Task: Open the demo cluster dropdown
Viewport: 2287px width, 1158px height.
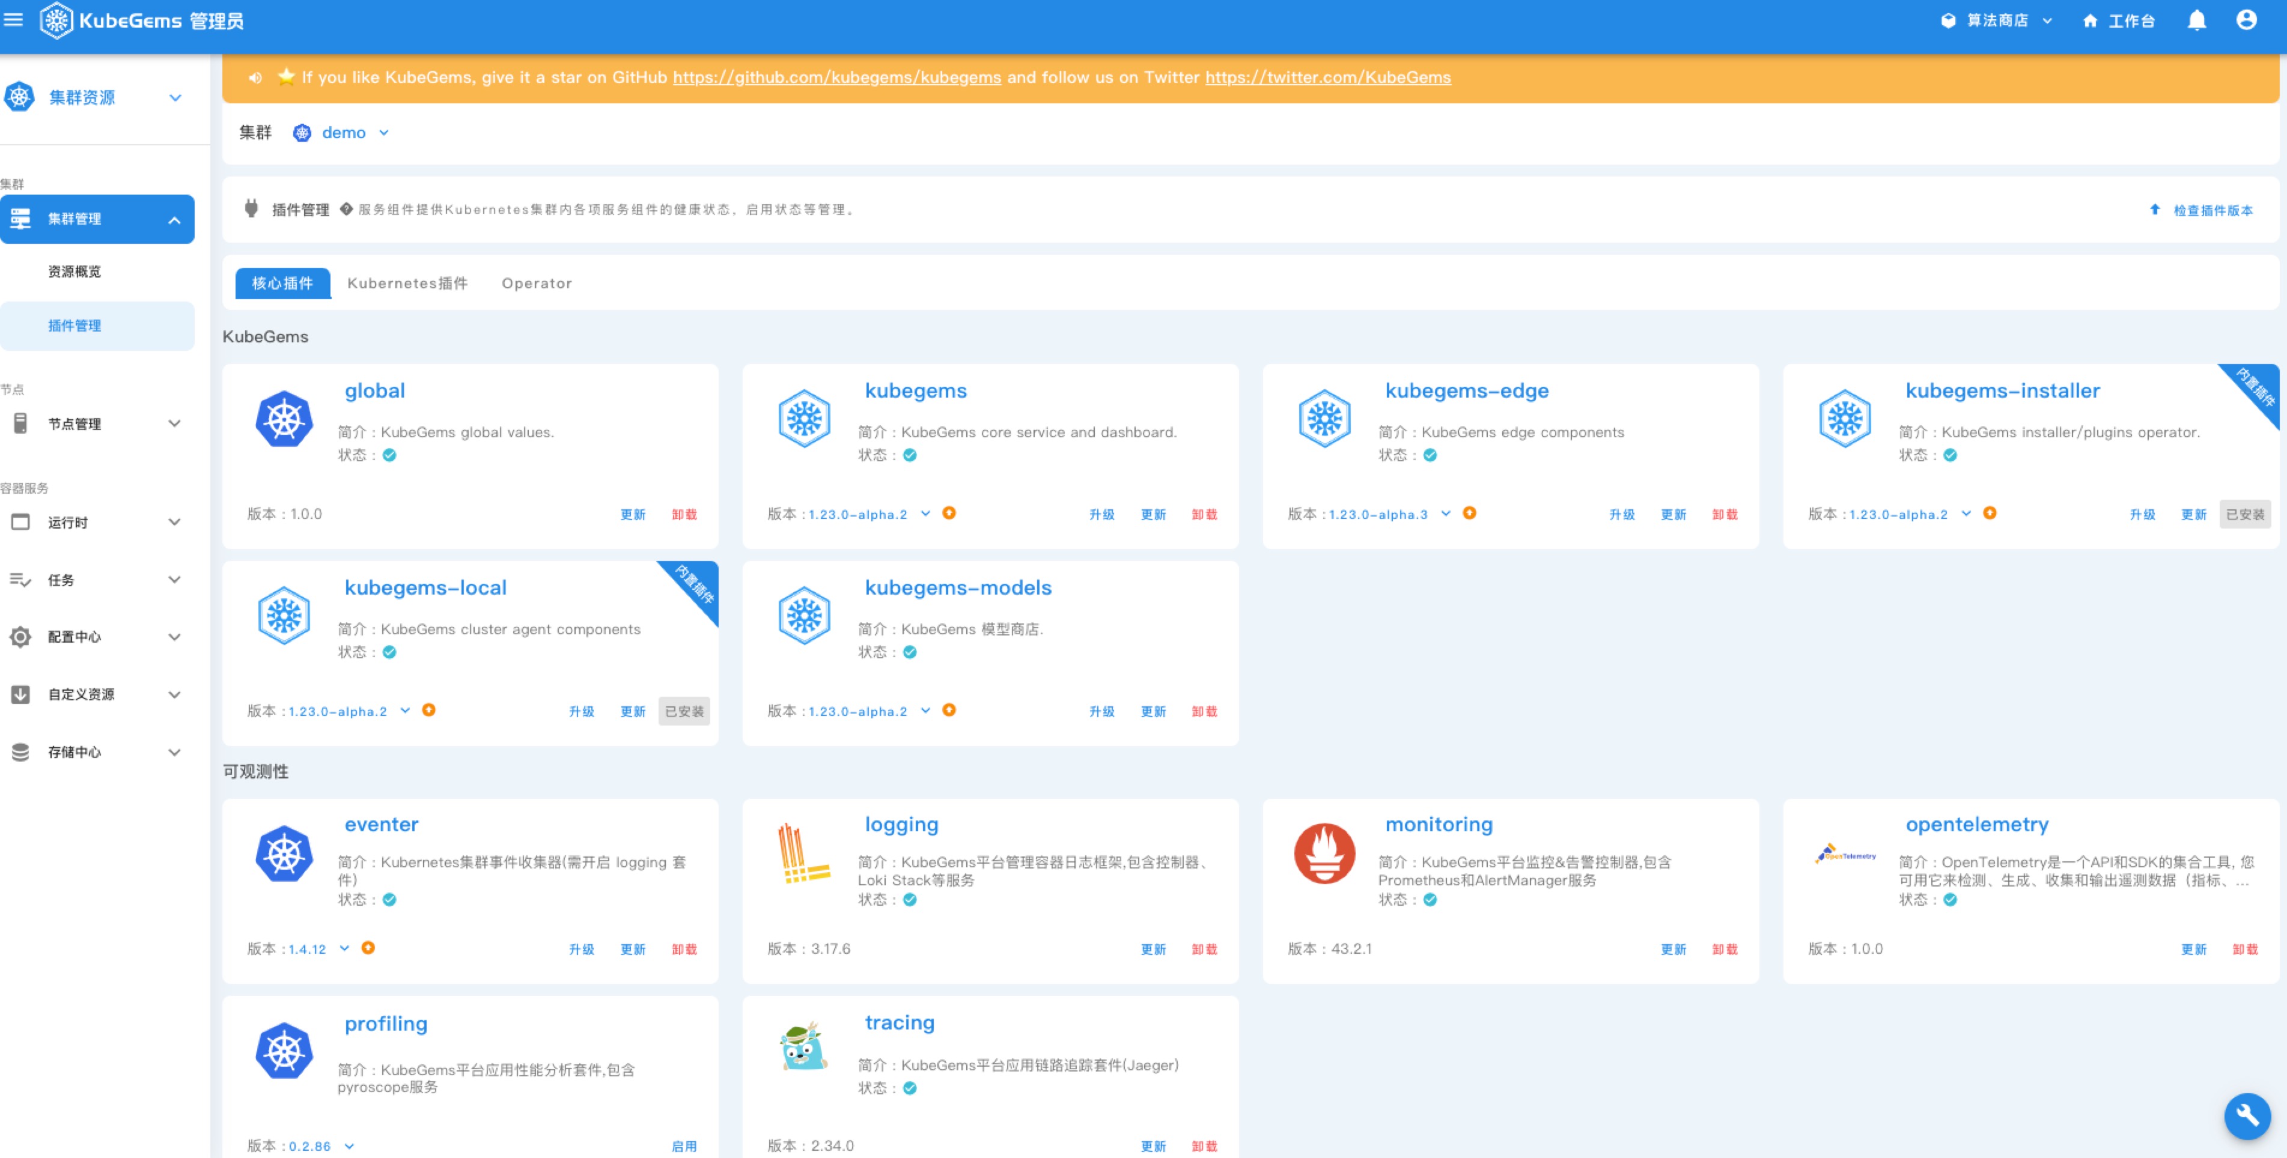Action: pyautogui.click(x=355, y=132)
